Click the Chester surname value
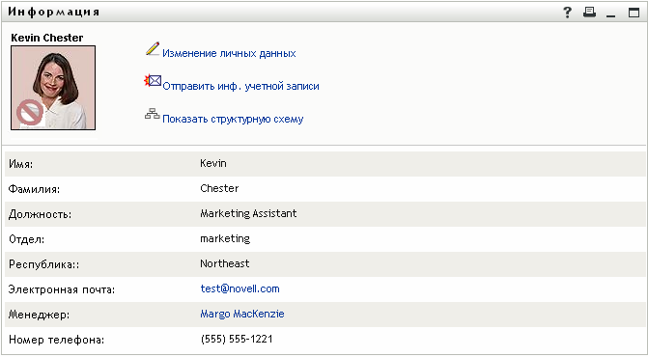The width and height of the screenshot is (648, 357). point(219,188)
